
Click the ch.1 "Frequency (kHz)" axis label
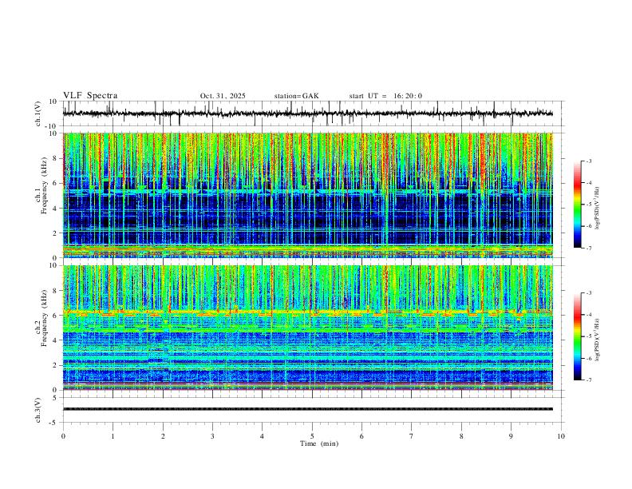click(x=45, y=186)
